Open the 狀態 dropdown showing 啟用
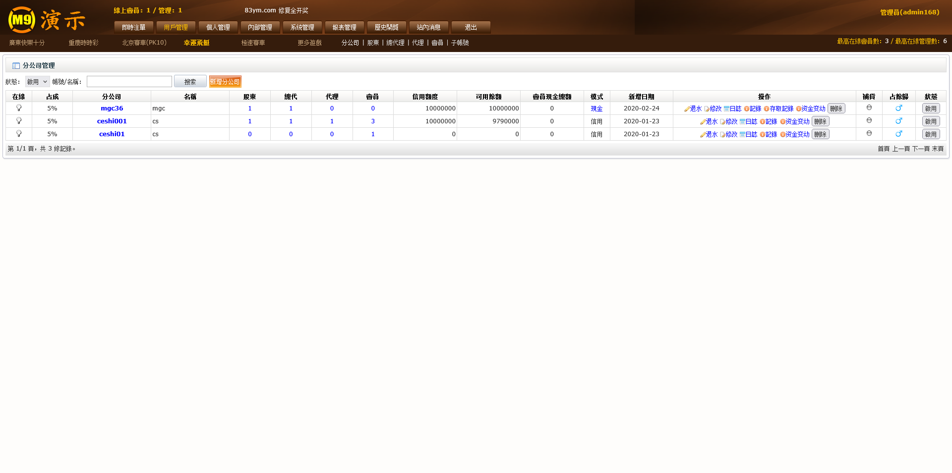952x473 pixels. click(37, 82)
